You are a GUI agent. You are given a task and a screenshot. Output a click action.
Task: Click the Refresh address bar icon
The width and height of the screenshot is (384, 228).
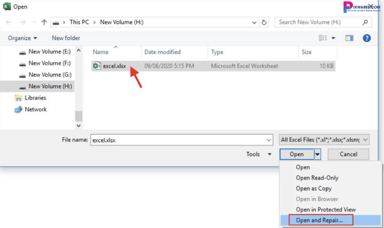[264, 23]
